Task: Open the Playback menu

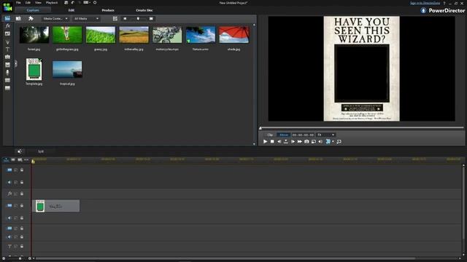Action: 52,3
